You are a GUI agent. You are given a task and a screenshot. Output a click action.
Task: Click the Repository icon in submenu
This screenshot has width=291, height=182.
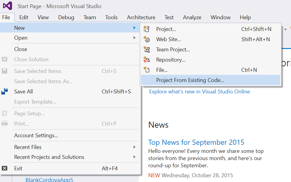[147, 60]
